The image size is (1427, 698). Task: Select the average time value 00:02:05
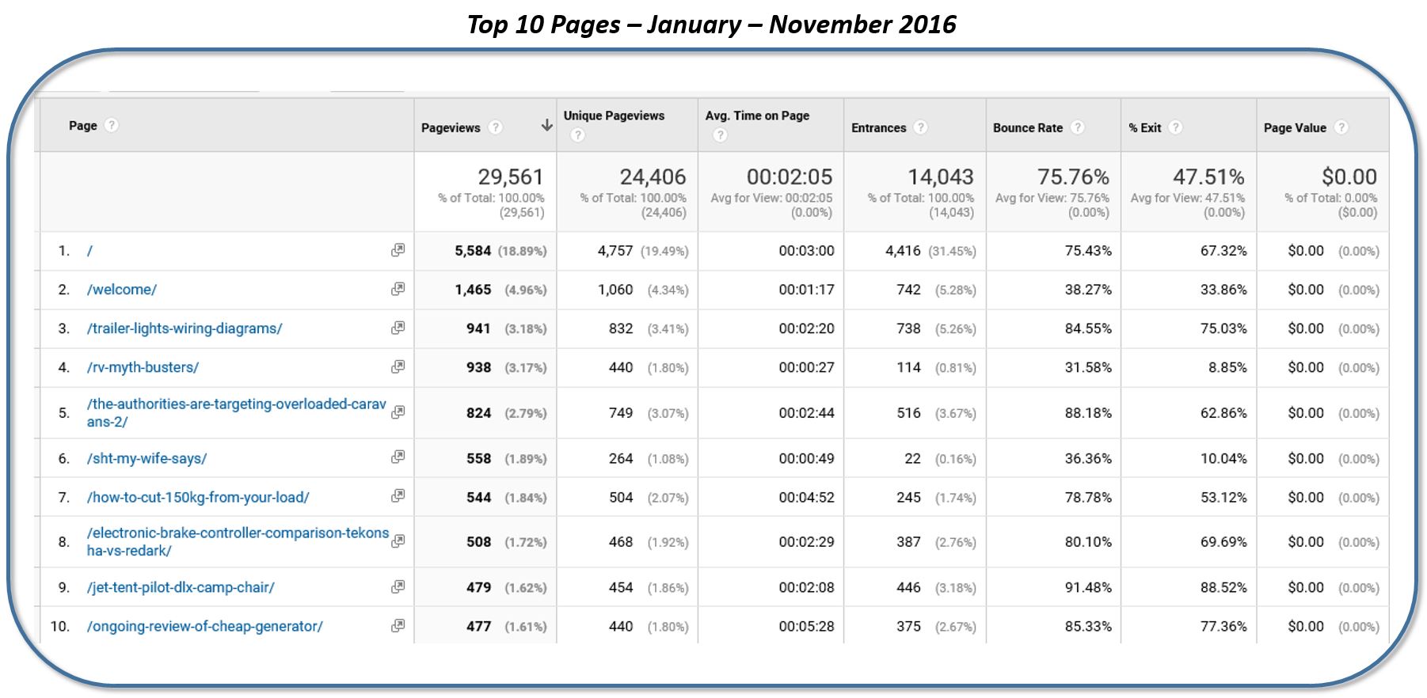coord(790,176)
